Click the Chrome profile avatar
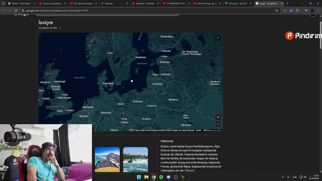Viewport: 322px width, 181px height. click(312, 11)
